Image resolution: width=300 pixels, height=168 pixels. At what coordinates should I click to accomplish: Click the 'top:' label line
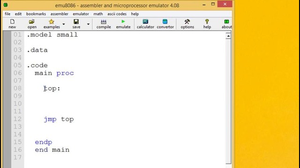point(52,89)
